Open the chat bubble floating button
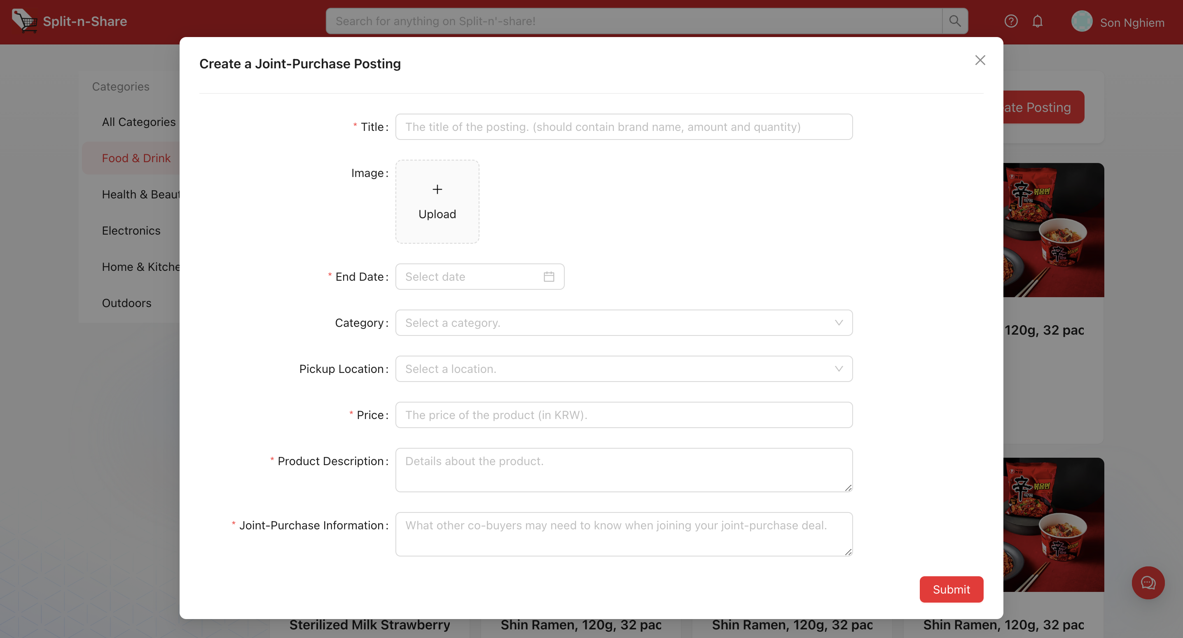 click(1148, 583)
